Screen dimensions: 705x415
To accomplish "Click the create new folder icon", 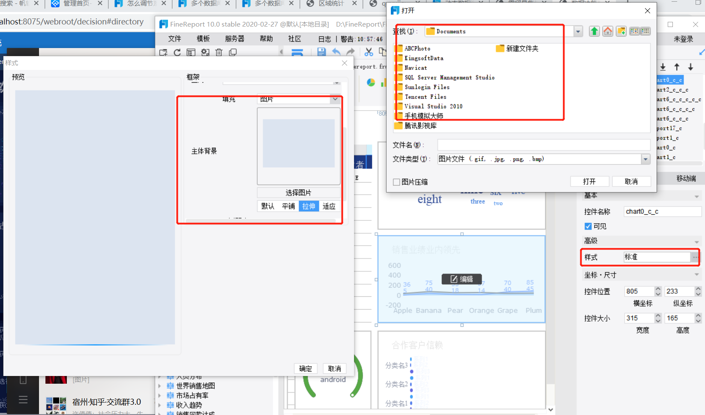I will tap(621, 31).
